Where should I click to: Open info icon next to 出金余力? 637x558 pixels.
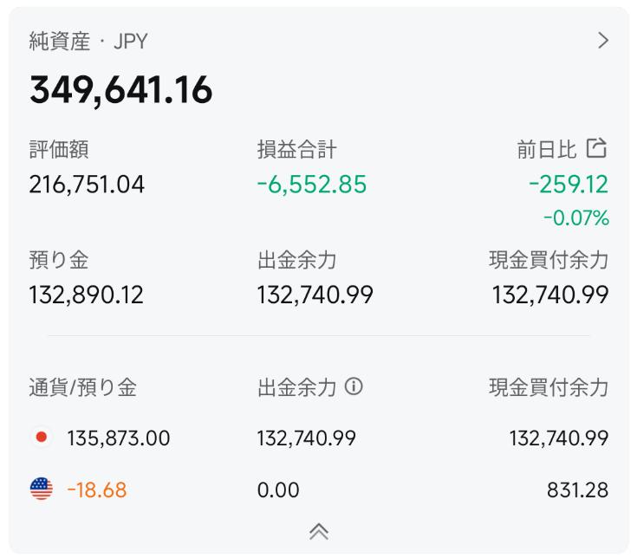point(354,386)
